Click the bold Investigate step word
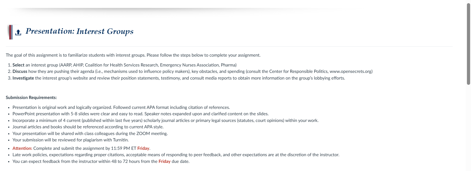 coord(23,78)
